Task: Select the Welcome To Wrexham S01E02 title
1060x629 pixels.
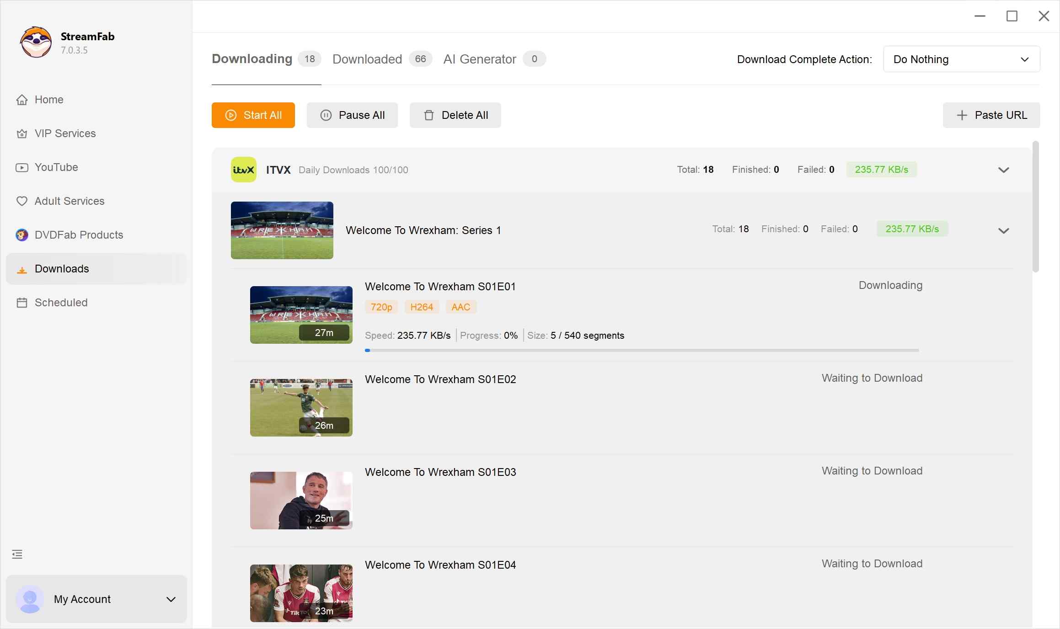Action: pyautogui.click(x=440, y=379)
